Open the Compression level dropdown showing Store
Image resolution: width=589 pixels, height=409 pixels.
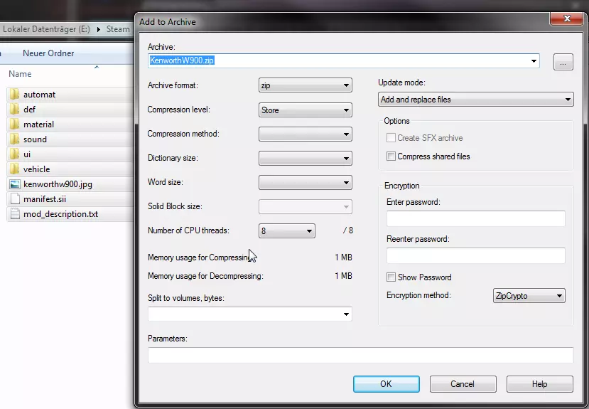coord(305,110)
